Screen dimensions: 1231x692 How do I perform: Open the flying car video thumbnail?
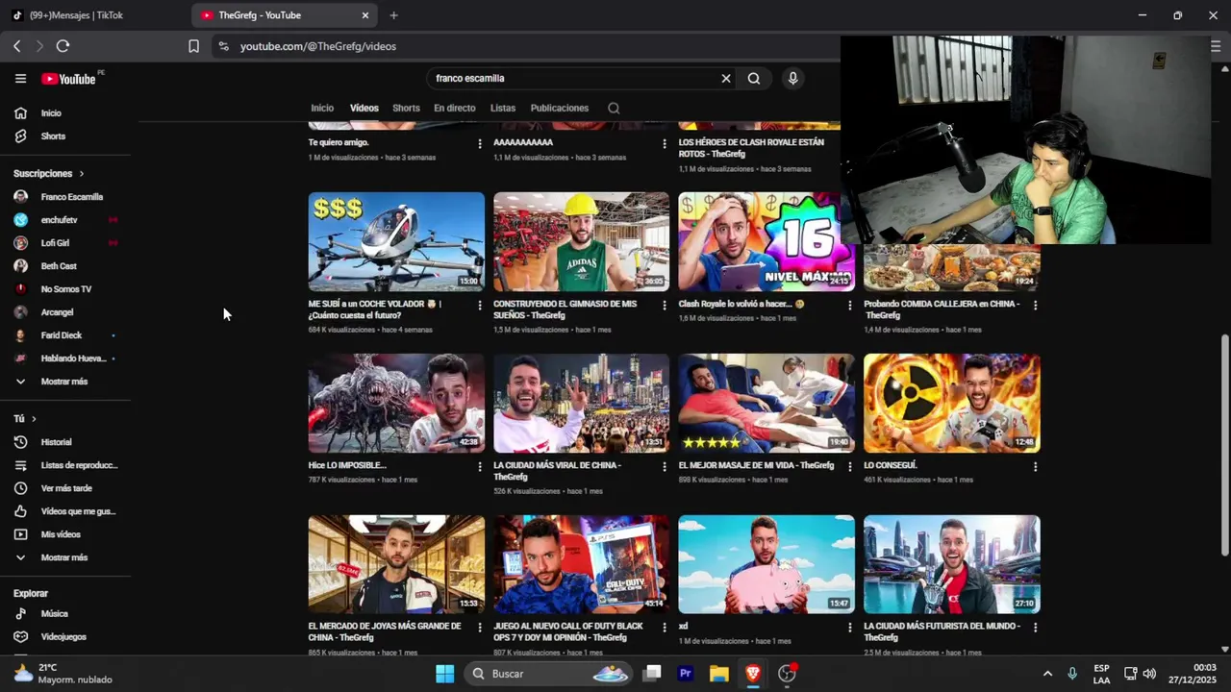pyautogui.click(x=396, y=241)
